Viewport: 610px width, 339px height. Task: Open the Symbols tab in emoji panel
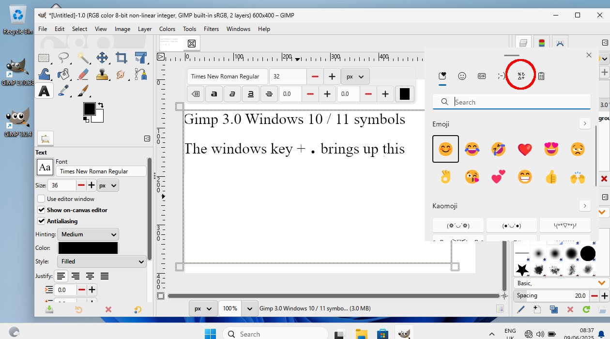coord(521,76)
